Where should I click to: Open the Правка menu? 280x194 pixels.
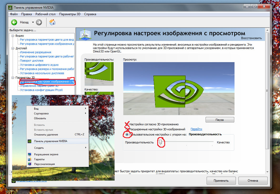tap(27, 14)
